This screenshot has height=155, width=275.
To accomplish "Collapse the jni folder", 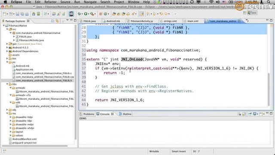I will point(7,62).
